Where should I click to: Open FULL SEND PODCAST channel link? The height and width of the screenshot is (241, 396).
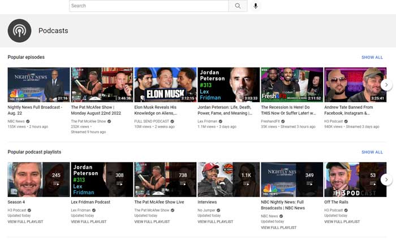pyautogui.click(x=152, y=121)
